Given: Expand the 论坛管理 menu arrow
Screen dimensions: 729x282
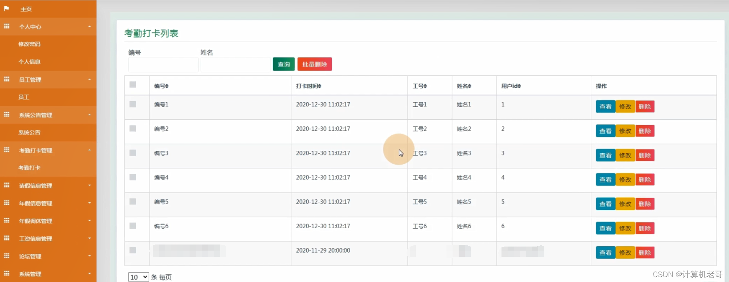Looking at the screenshot, I should coord(89,256).
